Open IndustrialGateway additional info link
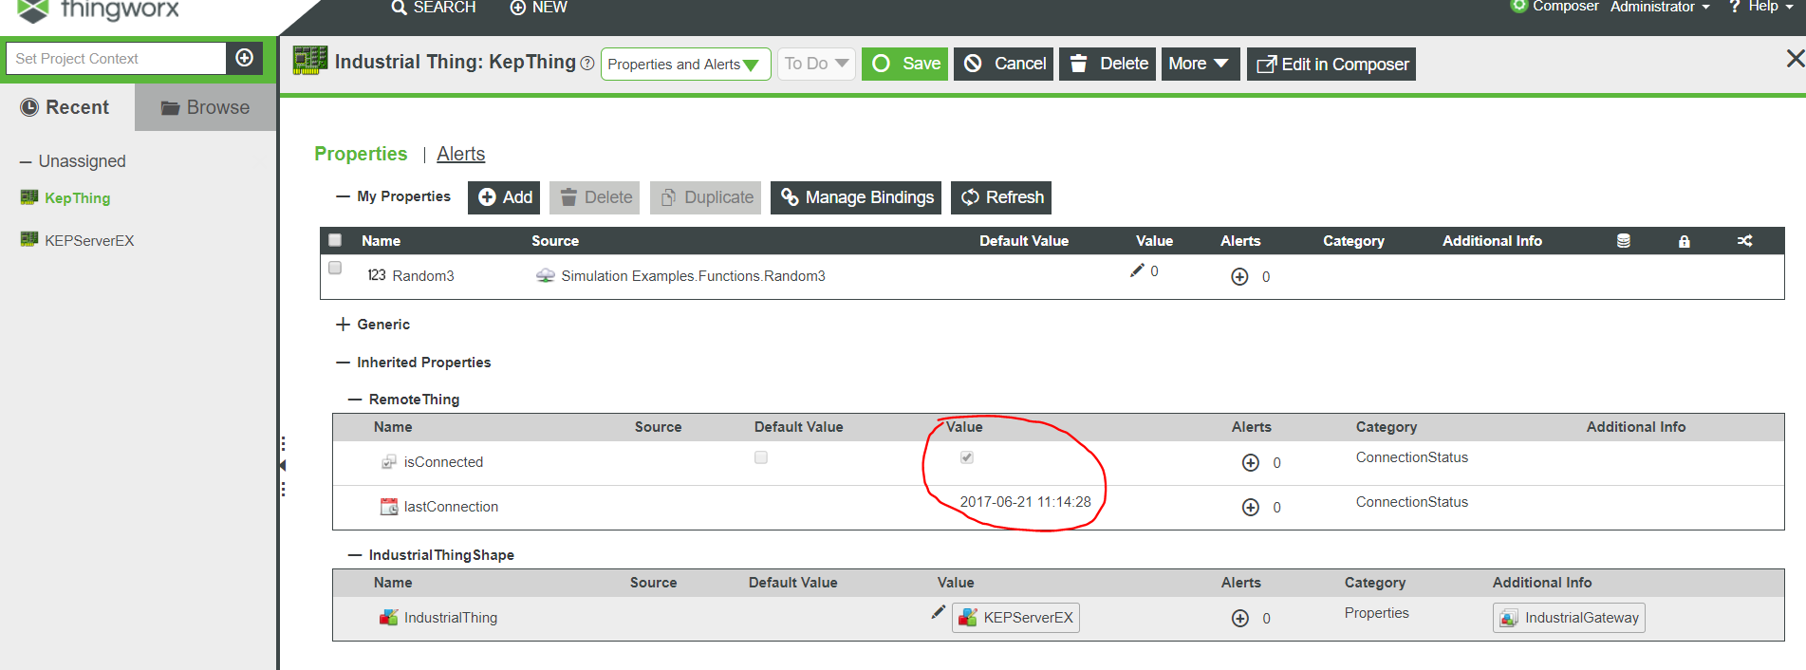The image size is (1806, 670). 1569,618
